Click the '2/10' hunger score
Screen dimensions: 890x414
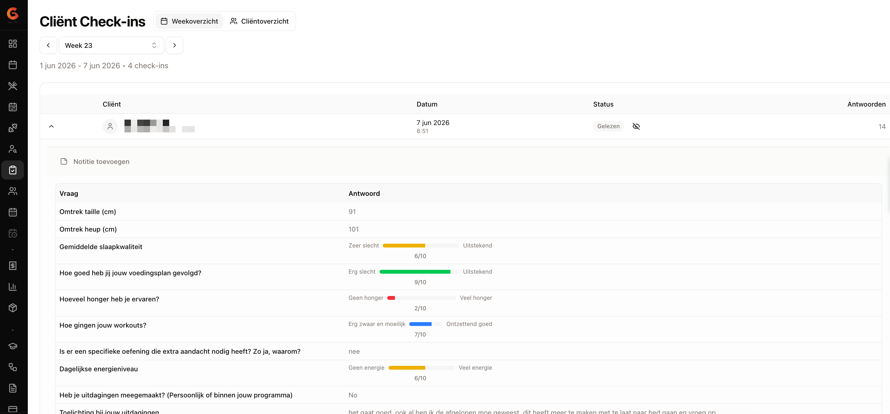coord(420,308)
